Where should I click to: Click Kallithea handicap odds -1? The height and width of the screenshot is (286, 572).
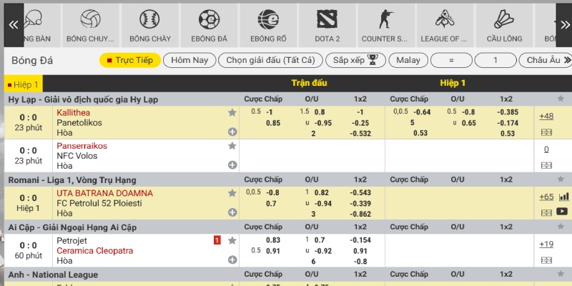pyautogui.click(x=270, y=112)
